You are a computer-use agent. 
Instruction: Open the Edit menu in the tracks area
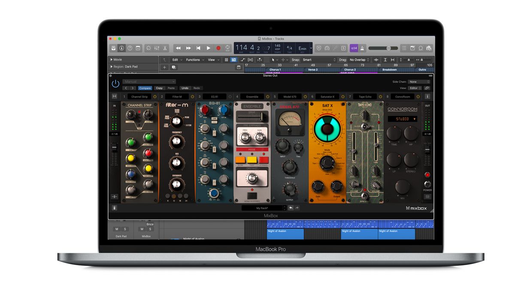tap(176, 60)
